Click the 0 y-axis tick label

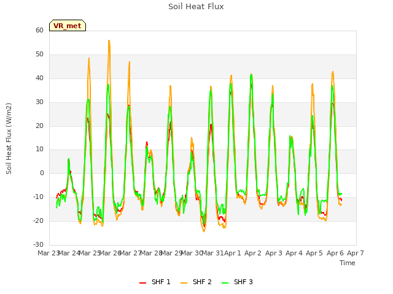(42, 173)
